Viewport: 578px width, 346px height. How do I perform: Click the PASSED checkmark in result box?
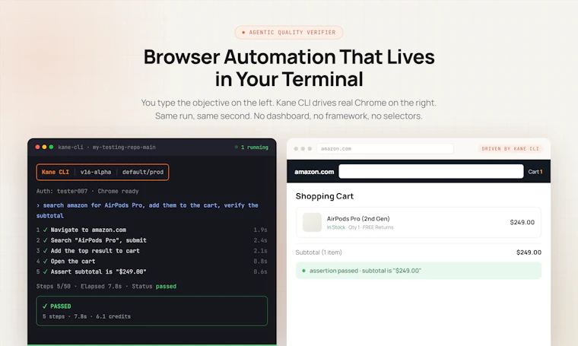[x=45, y=306]
